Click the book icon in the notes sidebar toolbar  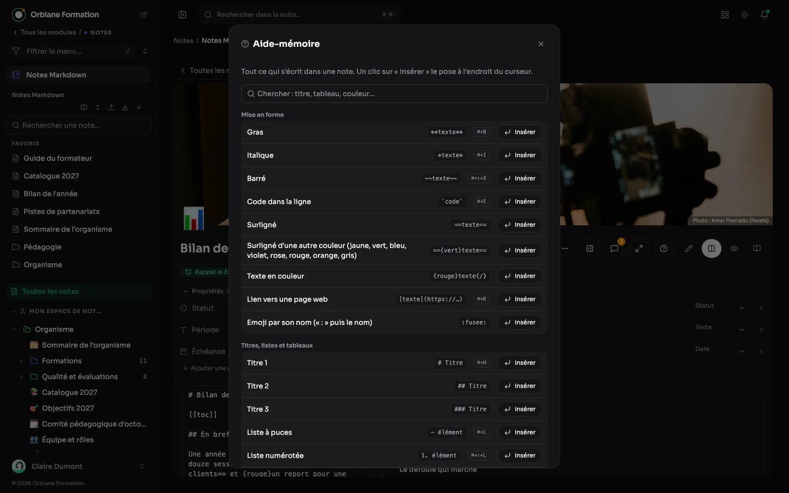84,107
